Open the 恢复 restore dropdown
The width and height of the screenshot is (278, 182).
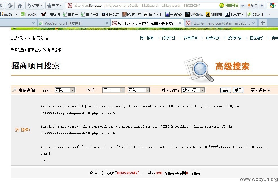point(35,5)
